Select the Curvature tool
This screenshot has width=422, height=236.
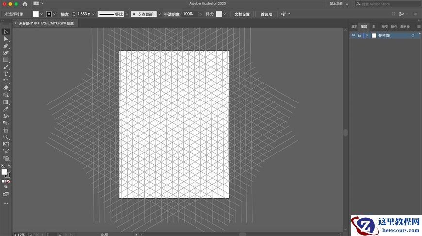pos(6,53)
